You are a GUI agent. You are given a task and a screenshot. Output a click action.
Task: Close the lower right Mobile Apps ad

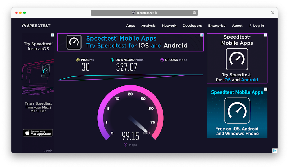coord(265,89)
